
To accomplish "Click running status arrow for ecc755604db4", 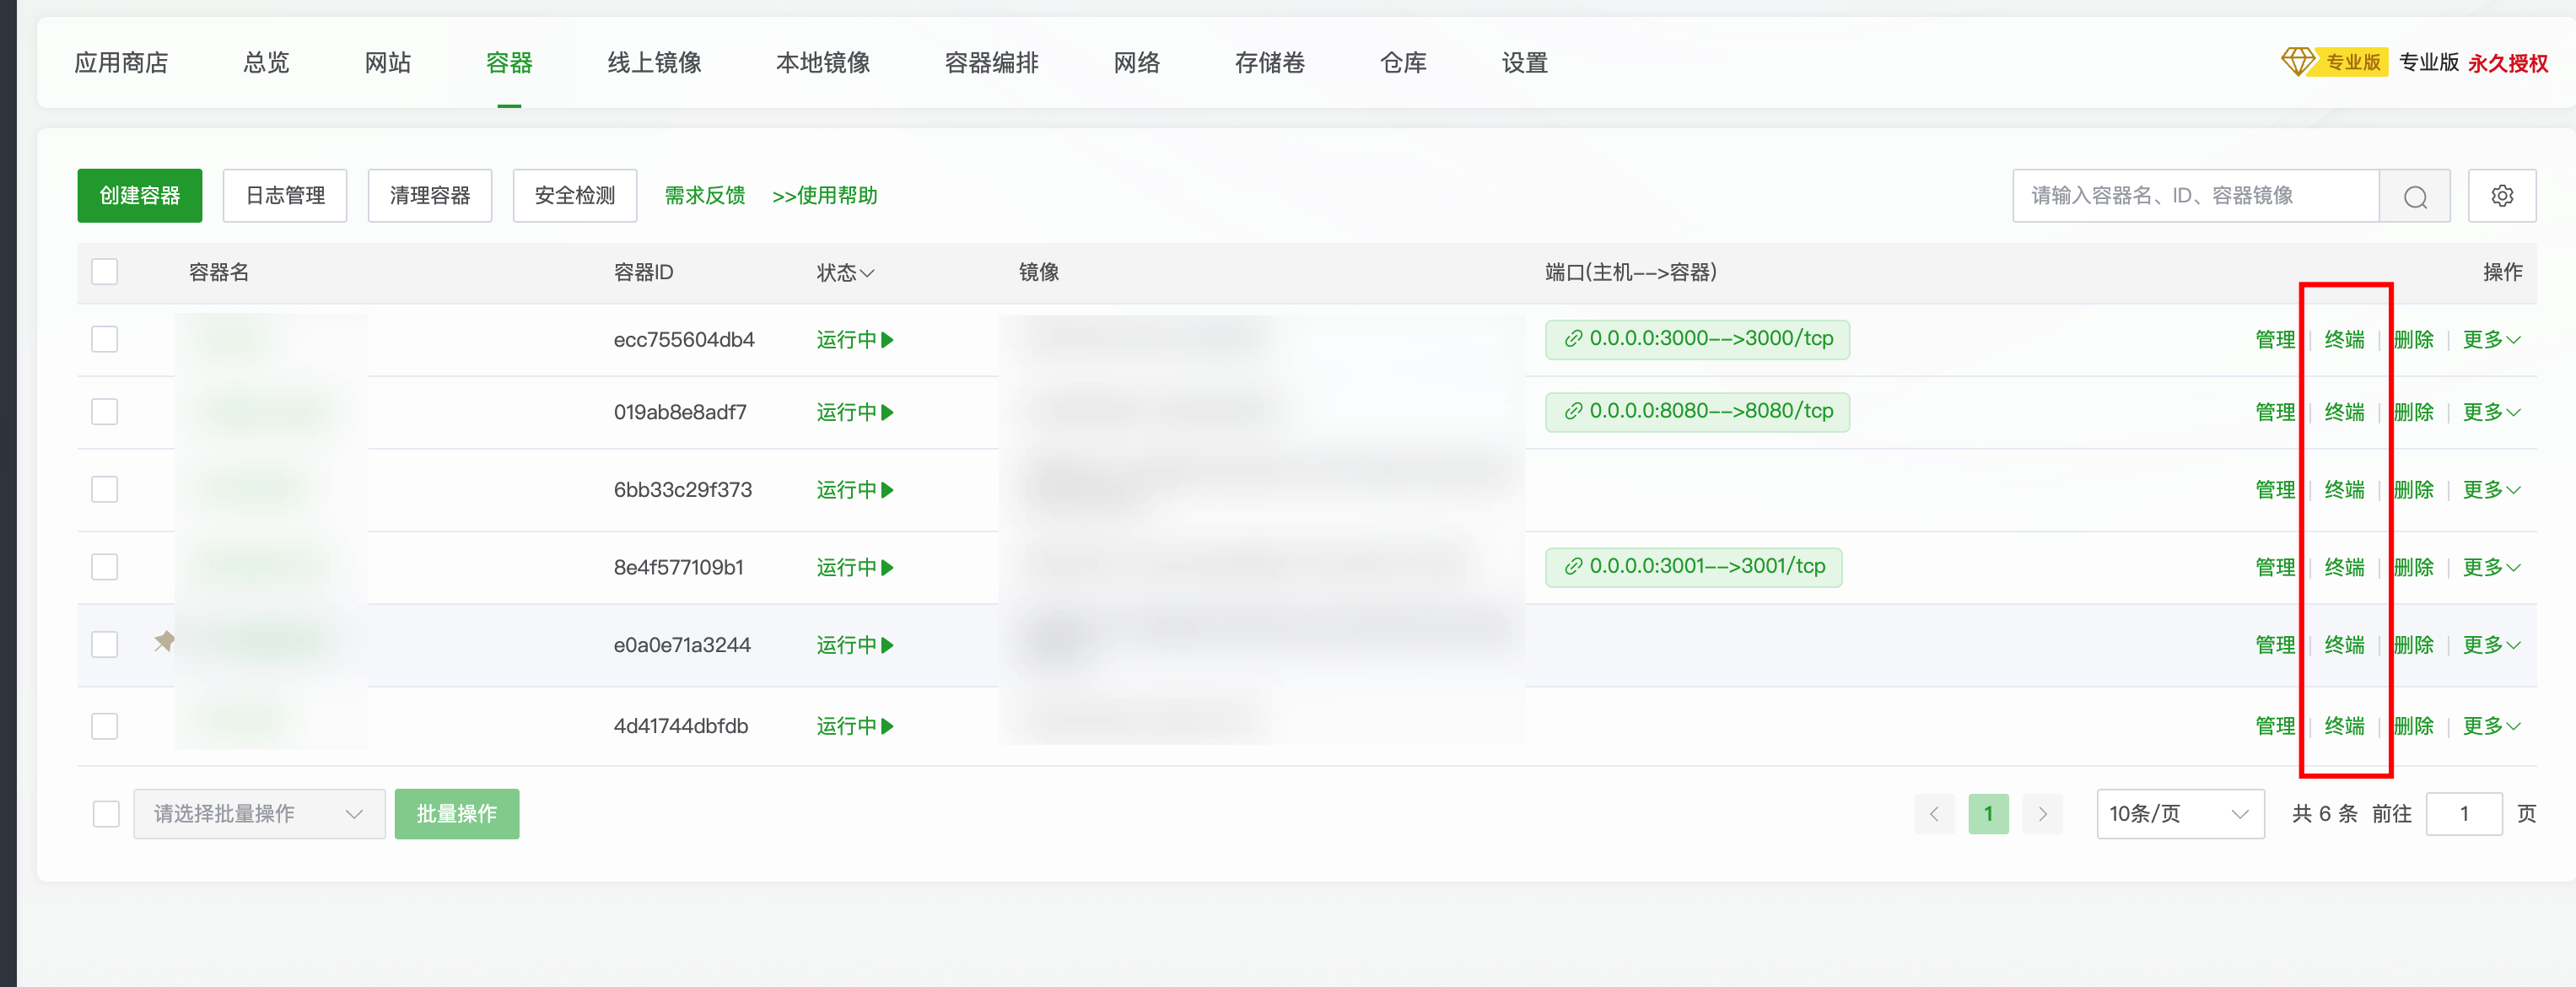I will pos(887,340).
